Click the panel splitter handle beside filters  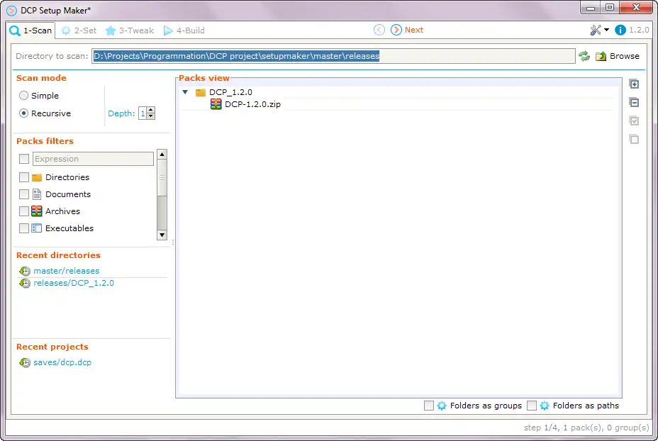tap(173, 242)
